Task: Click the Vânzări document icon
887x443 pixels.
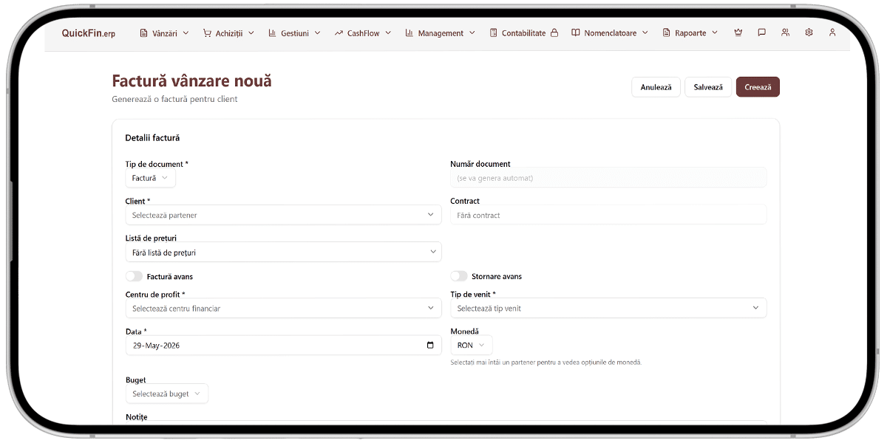Action: coord(144,33)
